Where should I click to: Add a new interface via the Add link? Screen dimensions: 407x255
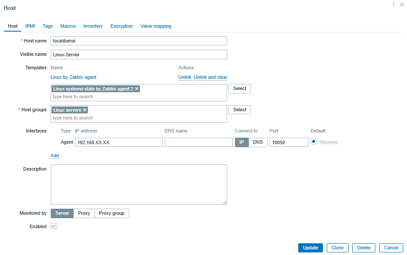point(55,155)
